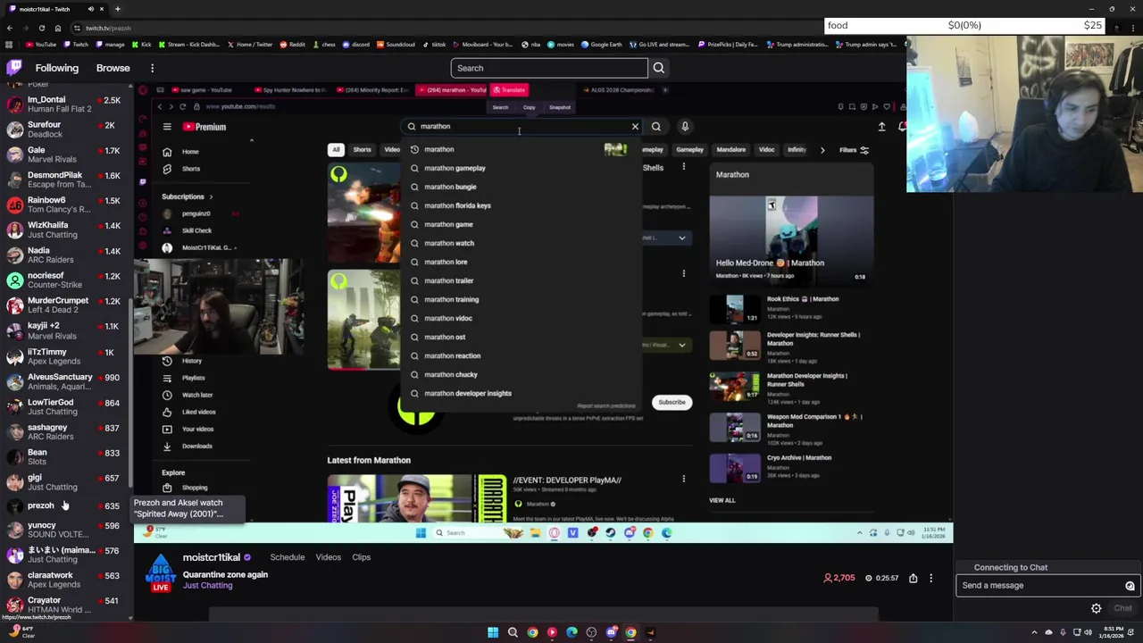This screenshot has height=643, width=1143.
Task: Open Windows taskbar search
Action: [513, 632]
